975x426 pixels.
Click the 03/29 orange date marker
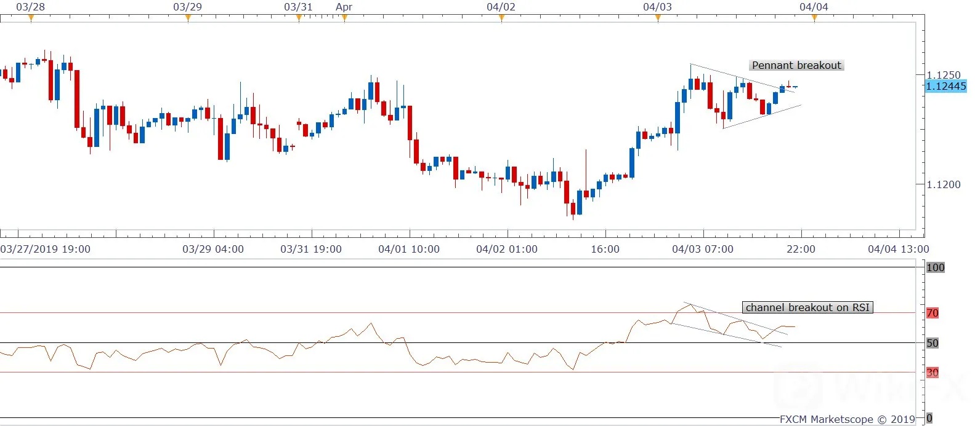[188, 18]
